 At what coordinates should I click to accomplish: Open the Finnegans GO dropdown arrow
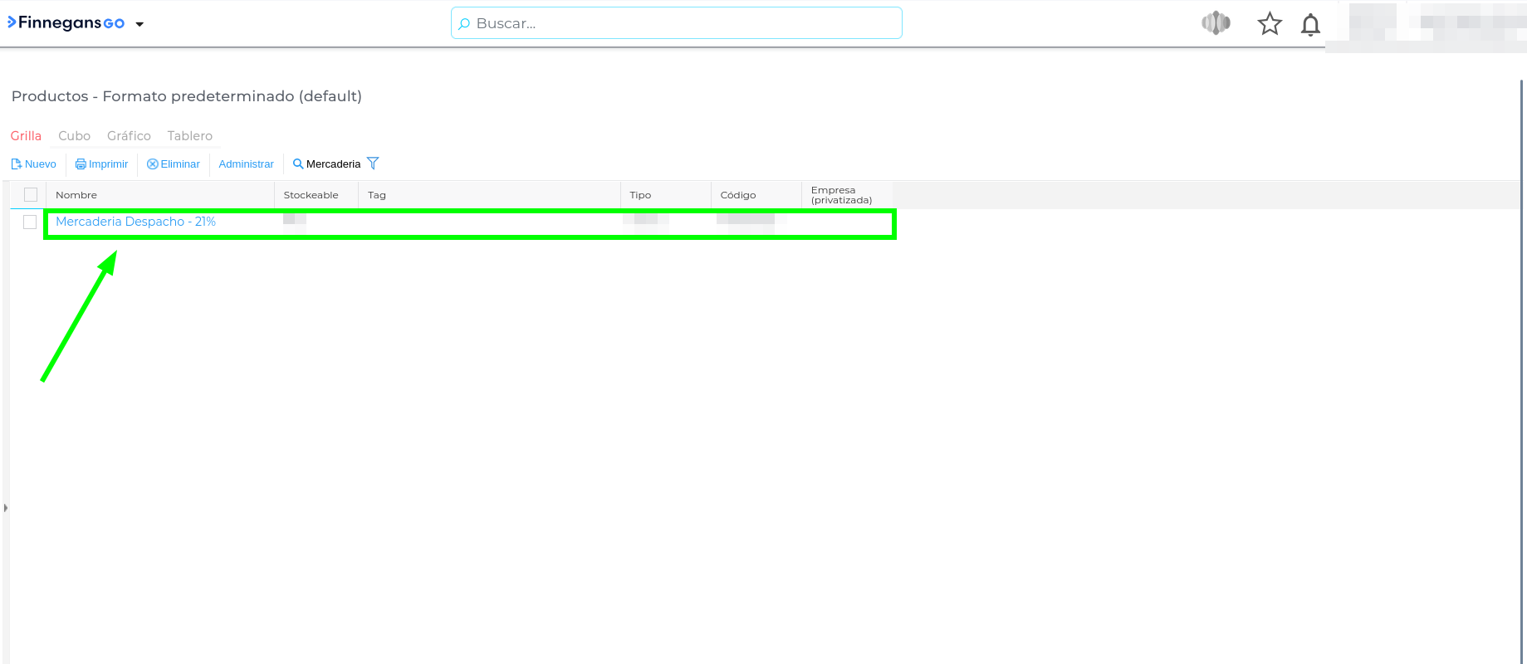[x=139, y=24]
